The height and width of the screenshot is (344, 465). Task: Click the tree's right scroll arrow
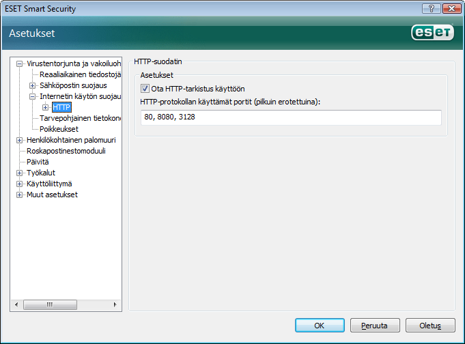[115, 304]
